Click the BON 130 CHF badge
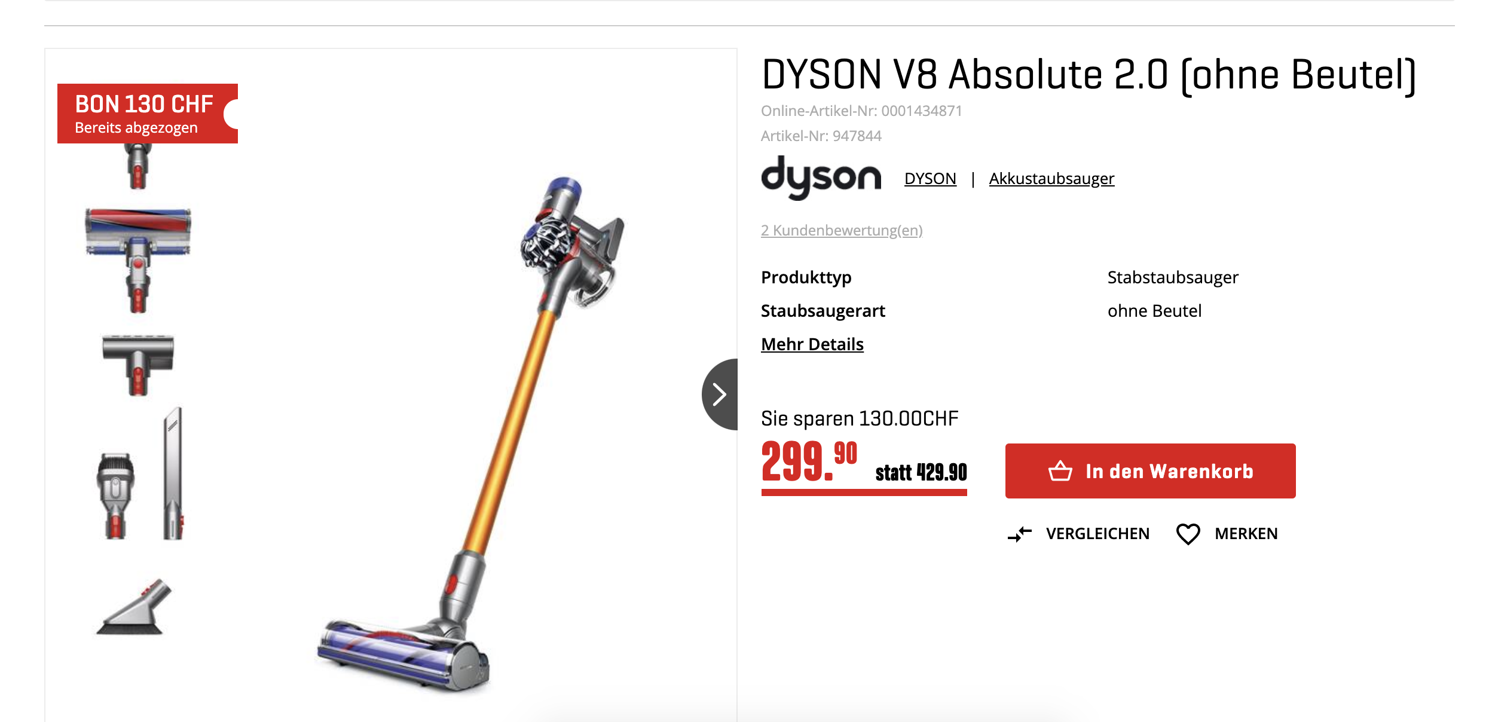The image size is (1492, 722). [x=148, y=114]
